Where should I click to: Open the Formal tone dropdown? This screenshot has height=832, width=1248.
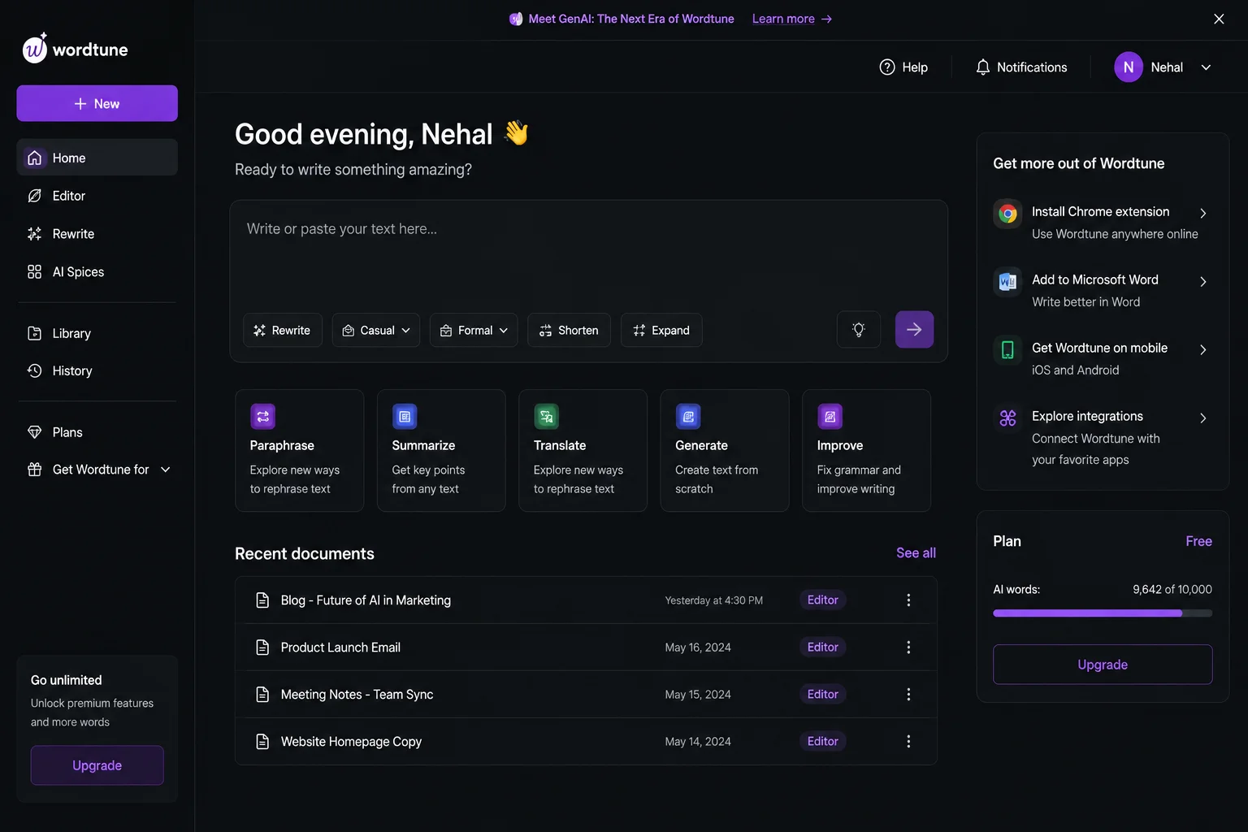[474, 331]
